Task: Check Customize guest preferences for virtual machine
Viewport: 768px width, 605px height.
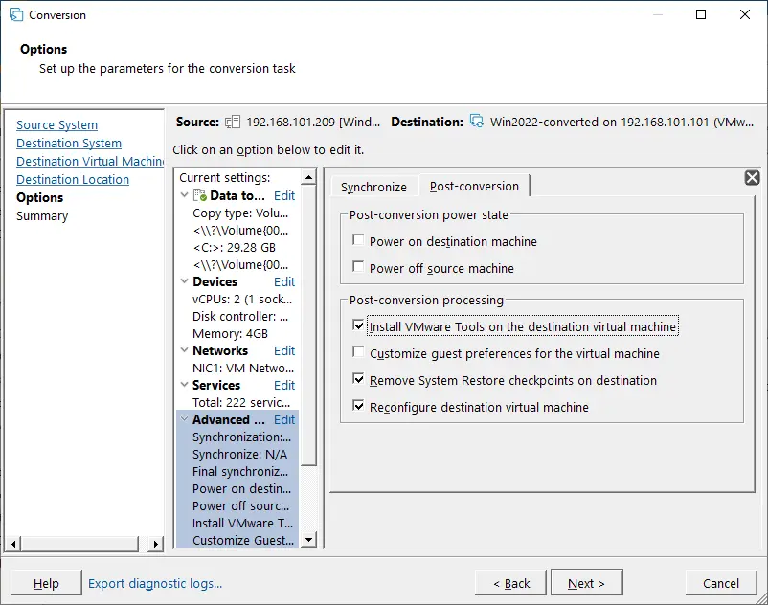Action: coord(358,352)
